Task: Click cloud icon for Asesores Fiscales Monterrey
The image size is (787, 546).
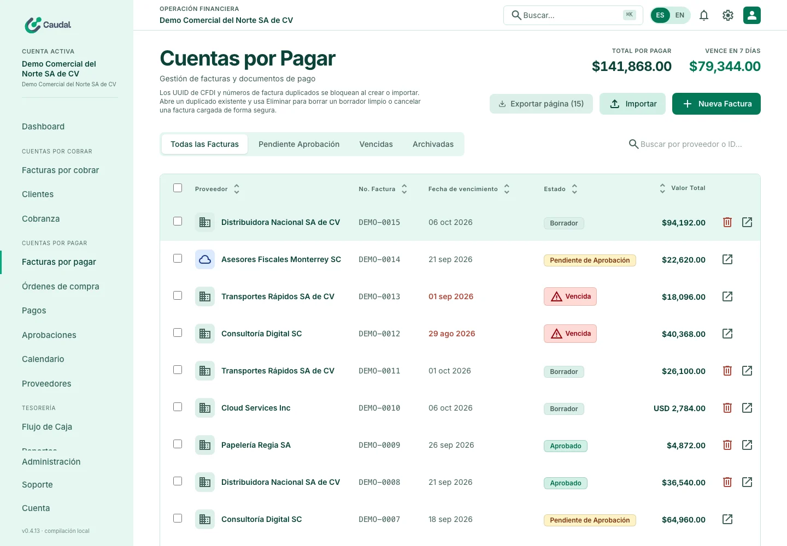Action: (x=205, y=259)
